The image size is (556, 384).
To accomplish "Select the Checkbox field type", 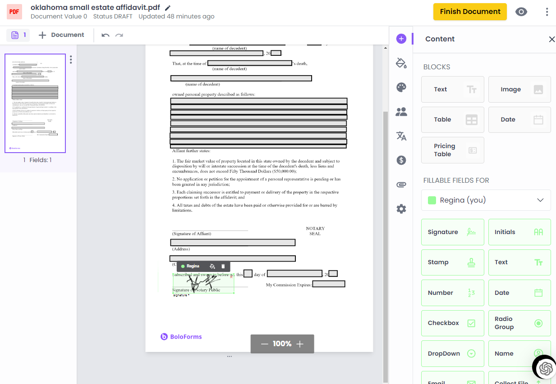I will pos(452,323).
